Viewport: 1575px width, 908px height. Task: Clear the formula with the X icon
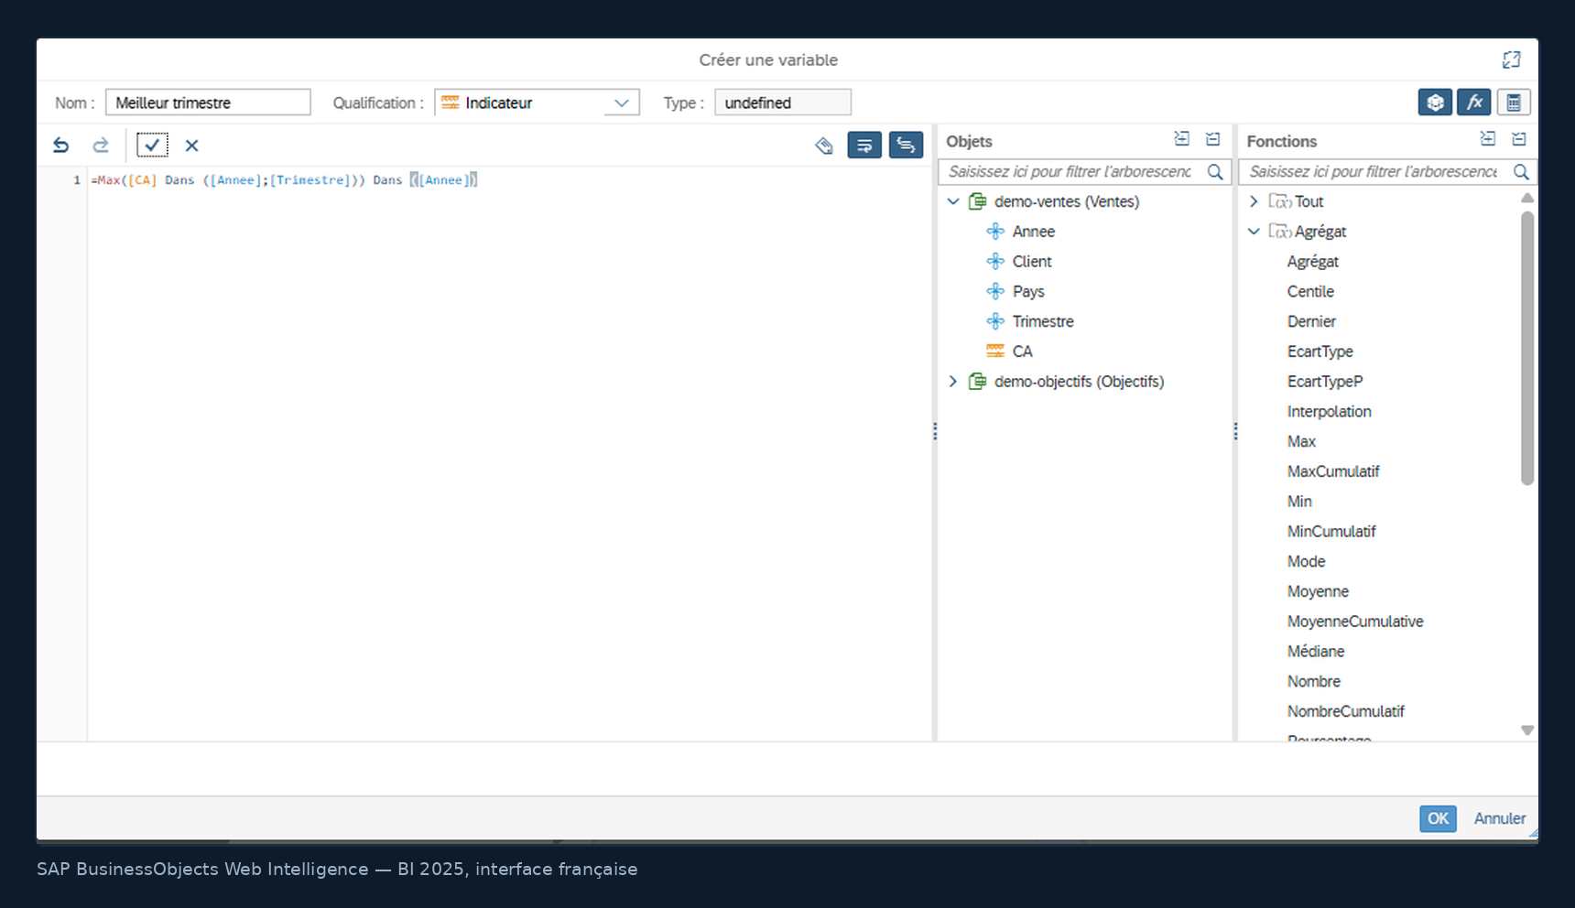191,145
